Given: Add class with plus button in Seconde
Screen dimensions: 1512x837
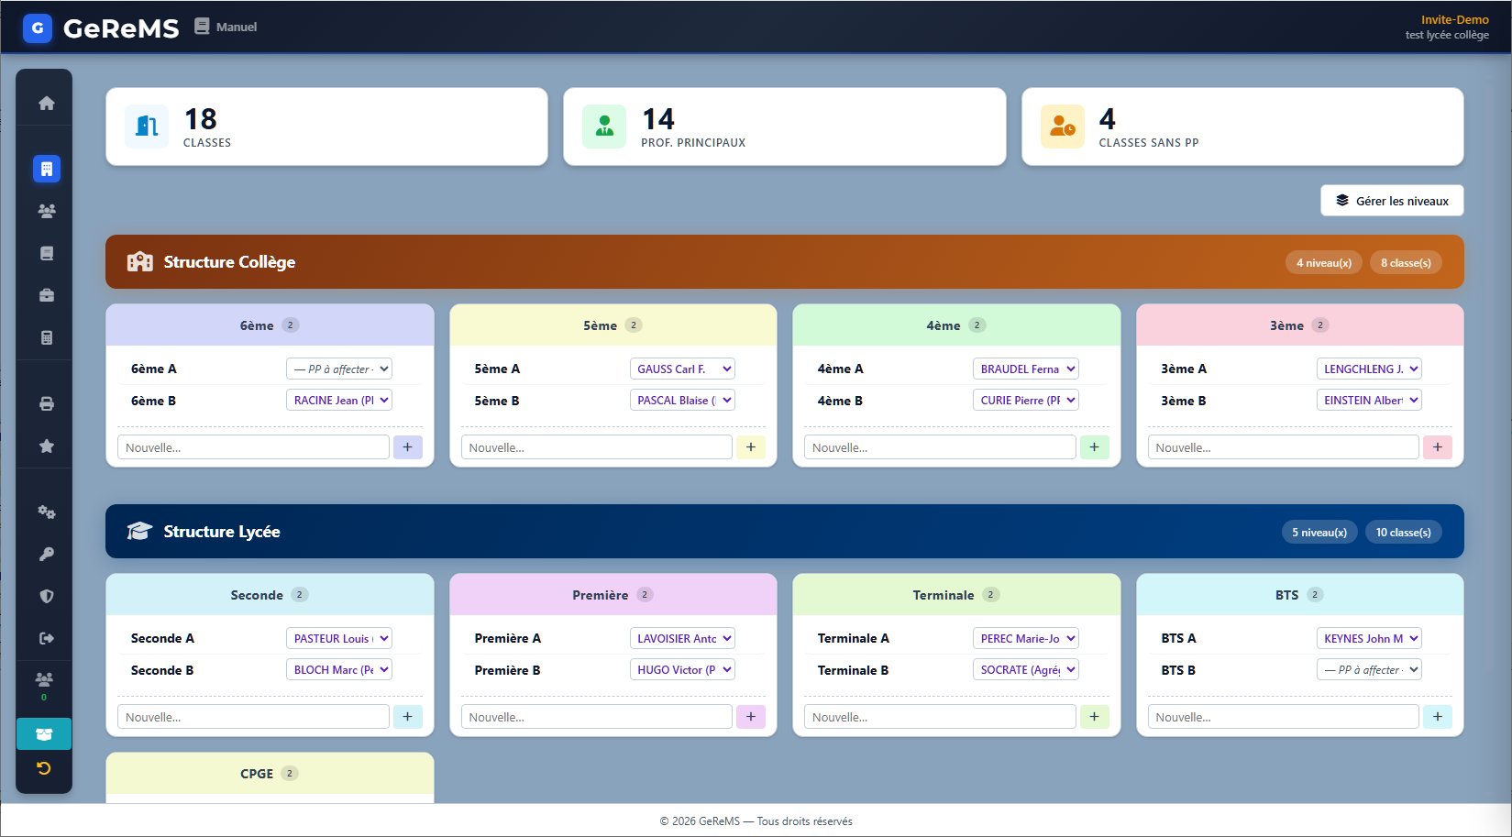Looking at the screenshot, I should coord(408,717).
